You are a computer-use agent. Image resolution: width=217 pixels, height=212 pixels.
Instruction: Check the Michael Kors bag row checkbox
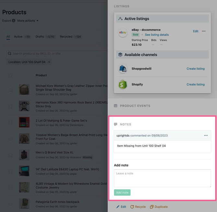point(11,89)
